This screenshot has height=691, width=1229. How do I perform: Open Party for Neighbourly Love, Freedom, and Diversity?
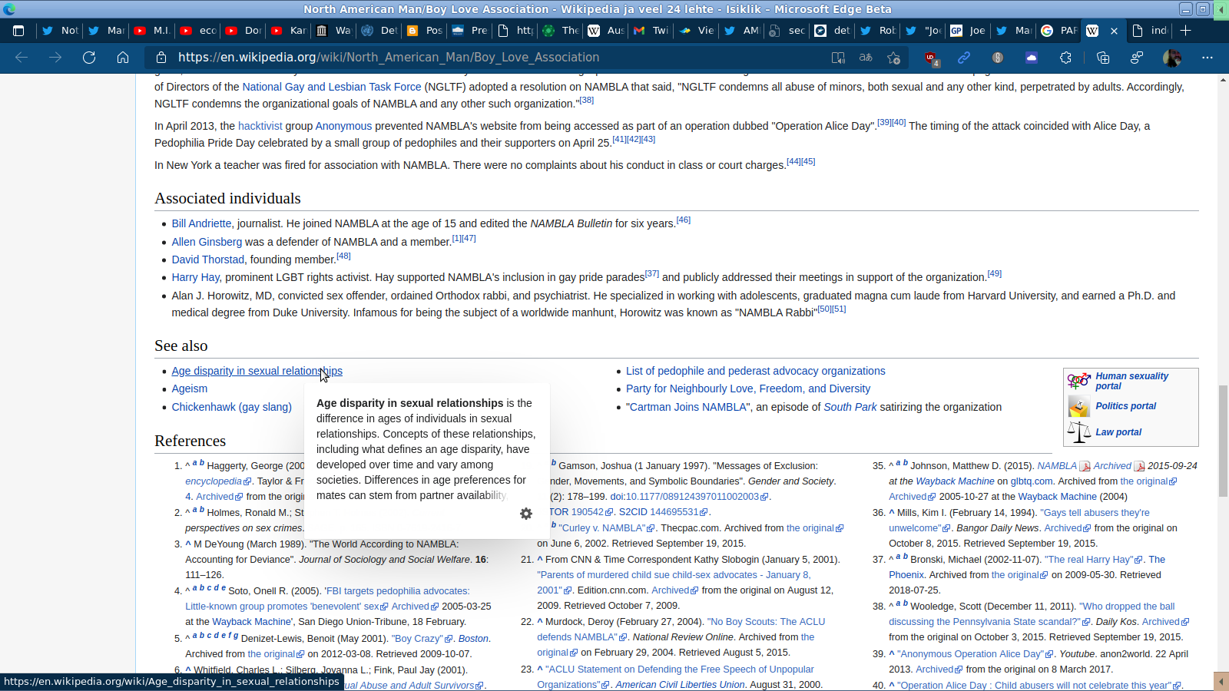[x=748, y=388]
